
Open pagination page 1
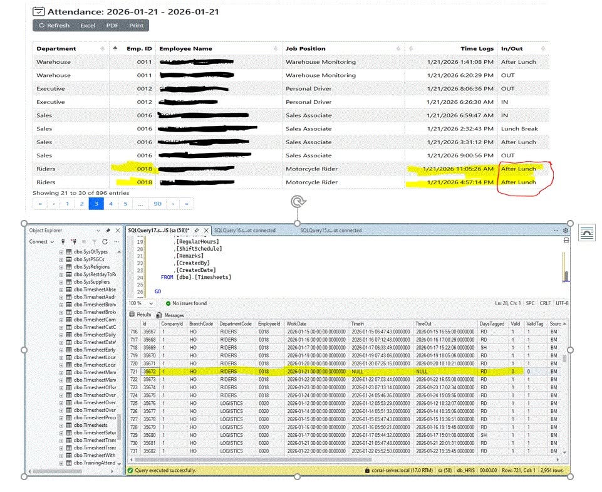[x=68, y=204]
